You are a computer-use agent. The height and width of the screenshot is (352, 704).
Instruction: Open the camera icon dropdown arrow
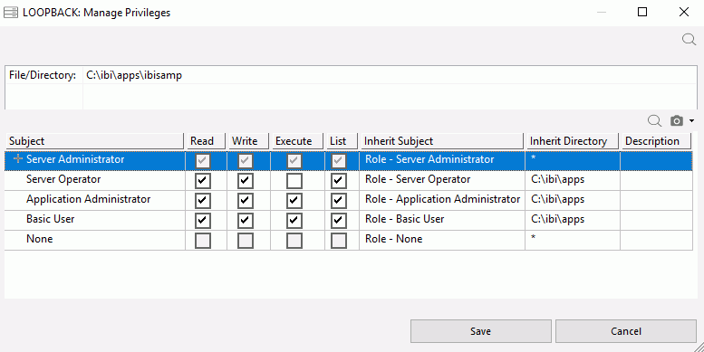coord(691,120)
